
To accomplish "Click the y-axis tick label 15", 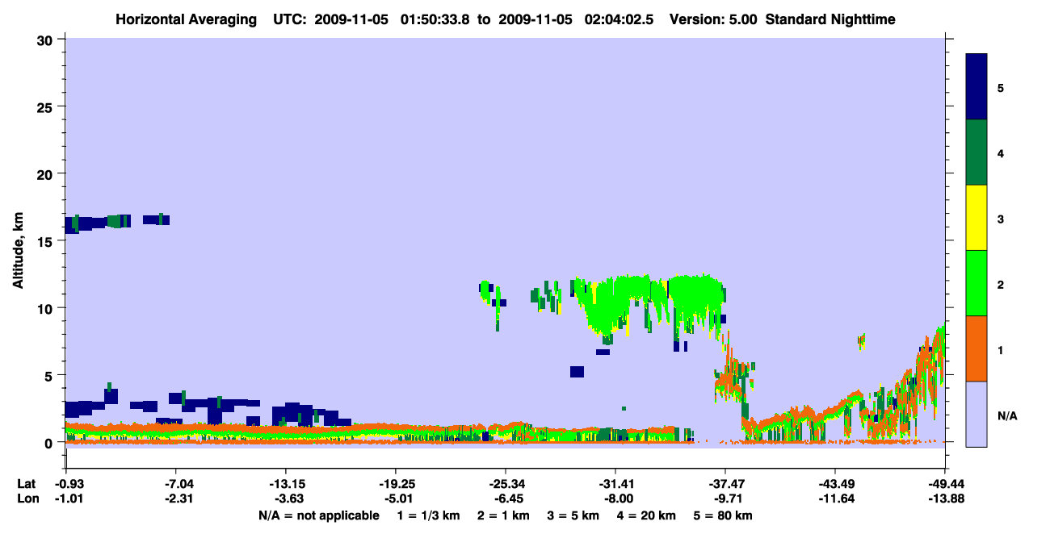I will (x=47, y=241).
